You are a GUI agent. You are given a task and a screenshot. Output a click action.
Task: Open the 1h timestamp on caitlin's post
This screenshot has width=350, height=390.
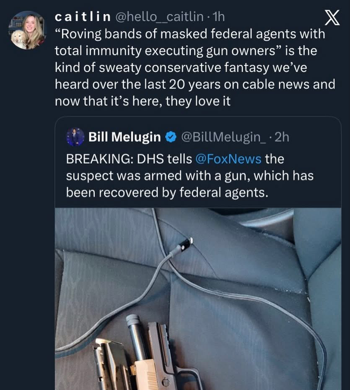pos(217,17)
